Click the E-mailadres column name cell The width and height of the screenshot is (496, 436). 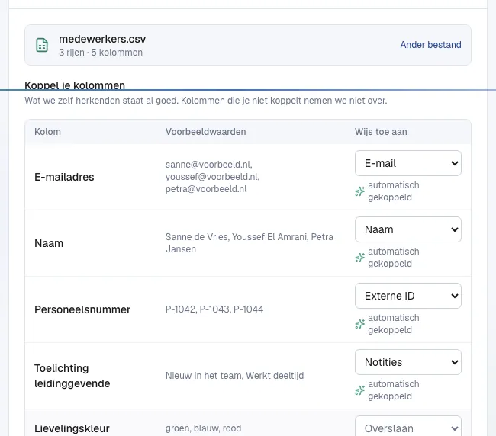pyautogui.click(x=64, y=177)
